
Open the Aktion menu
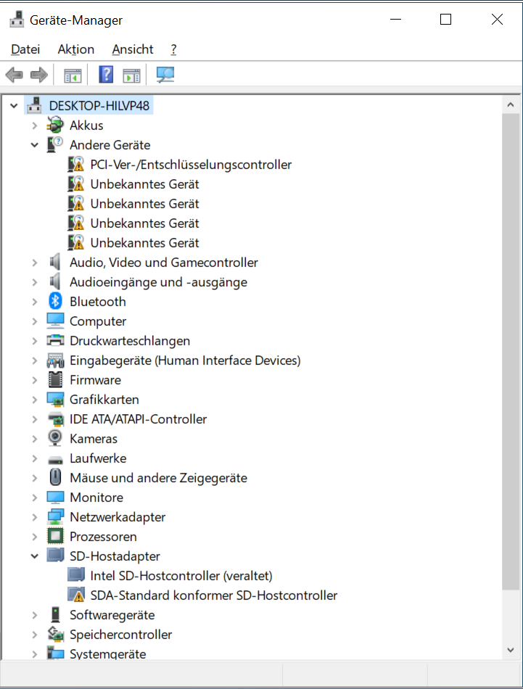pos(76,49)
